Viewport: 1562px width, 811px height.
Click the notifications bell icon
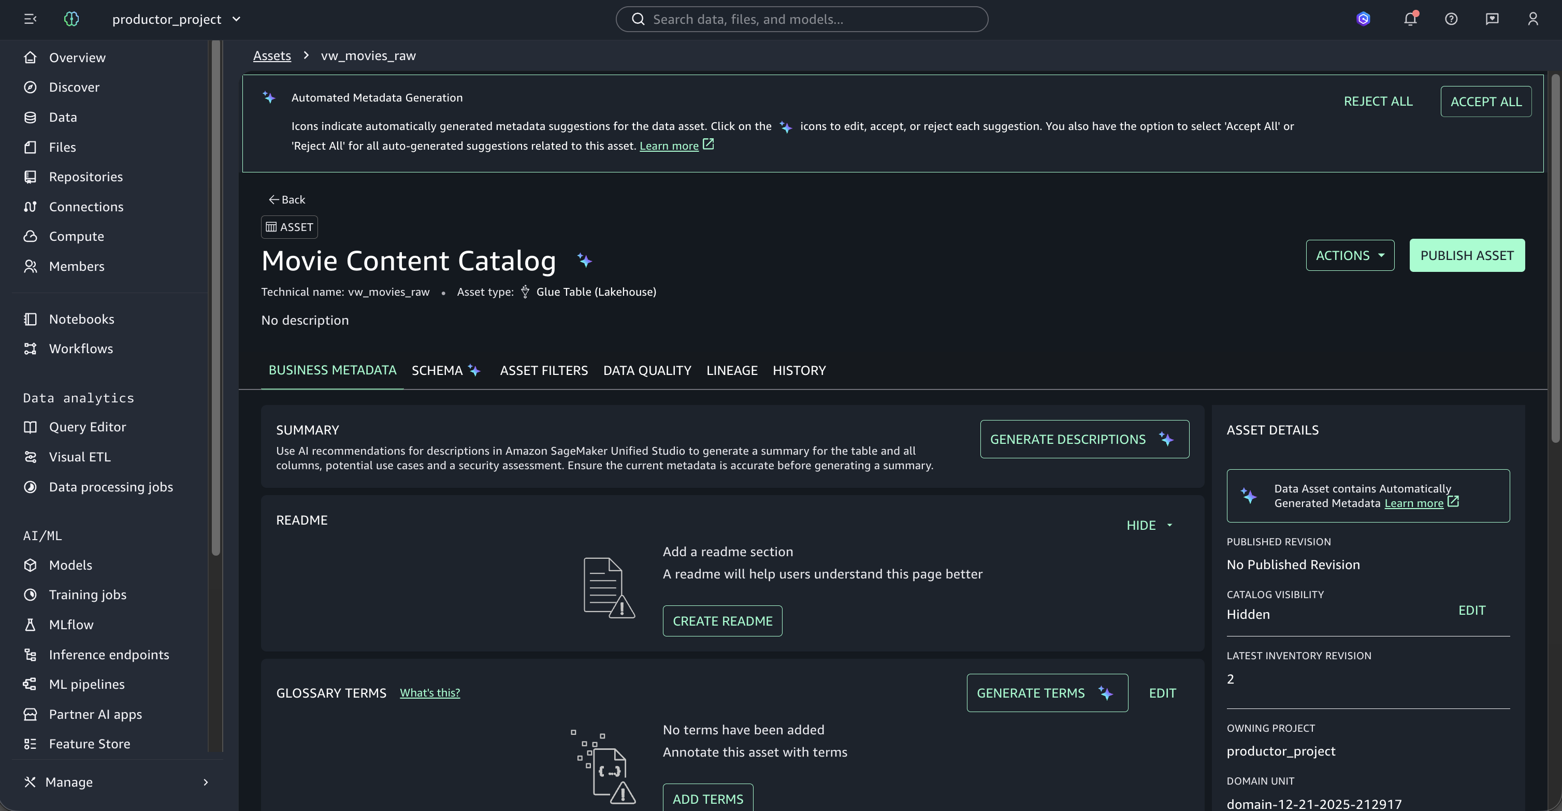(x=1410, y=19)
